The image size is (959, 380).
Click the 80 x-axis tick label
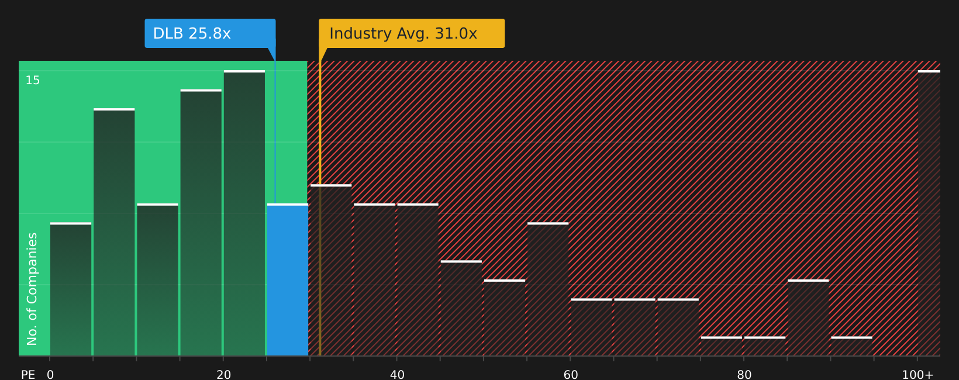click(x=744, y=375)
